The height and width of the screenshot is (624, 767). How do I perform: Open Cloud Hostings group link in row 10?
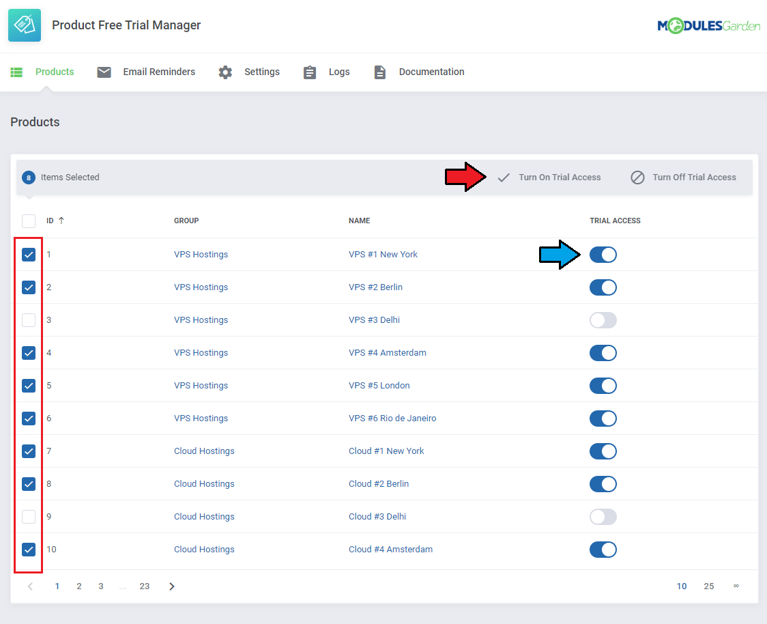click(204, 550)
